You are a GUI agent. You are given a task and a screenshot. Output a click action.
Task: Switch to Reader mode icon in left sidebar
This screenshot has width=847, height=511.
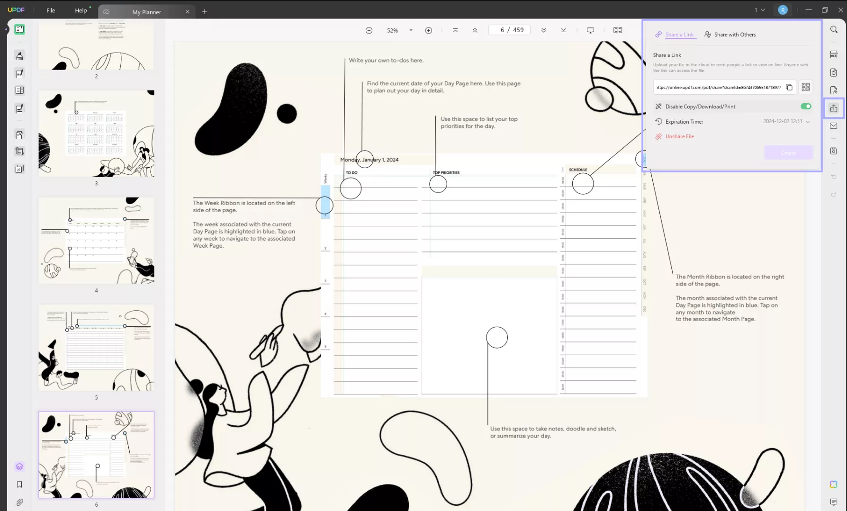point(19,29)
